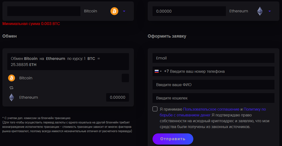Screen dimensions: 282x146
Task: Click the Ethereum icon in the exchange summary
Action: pyautogui.click(x=12, y=97)
